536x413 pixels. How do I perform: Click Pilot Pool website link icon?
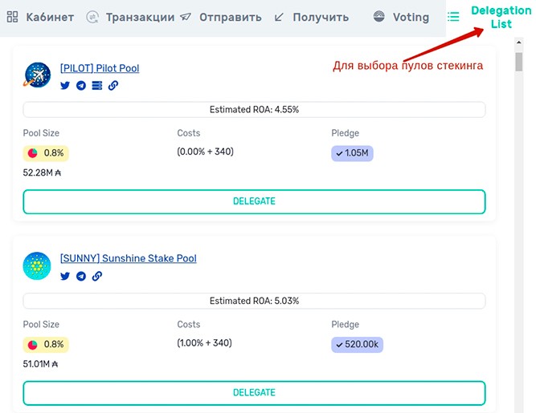point(113,85)
